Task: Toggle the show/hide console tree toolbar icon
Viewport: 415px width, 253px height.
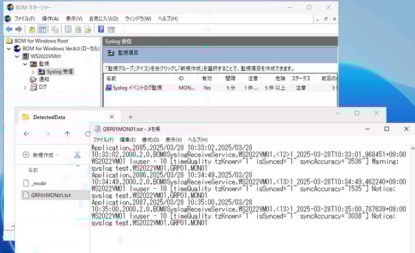Action: tap(43, 29)
